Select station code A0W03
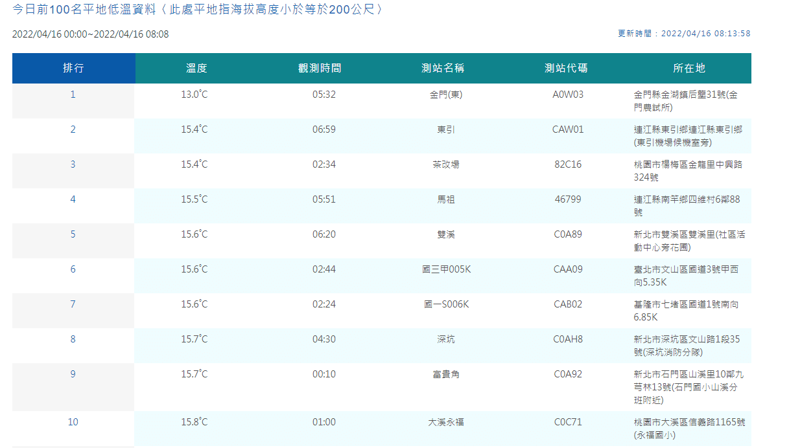The width and height of the screenshot is (789, 448). coord(568,94)
